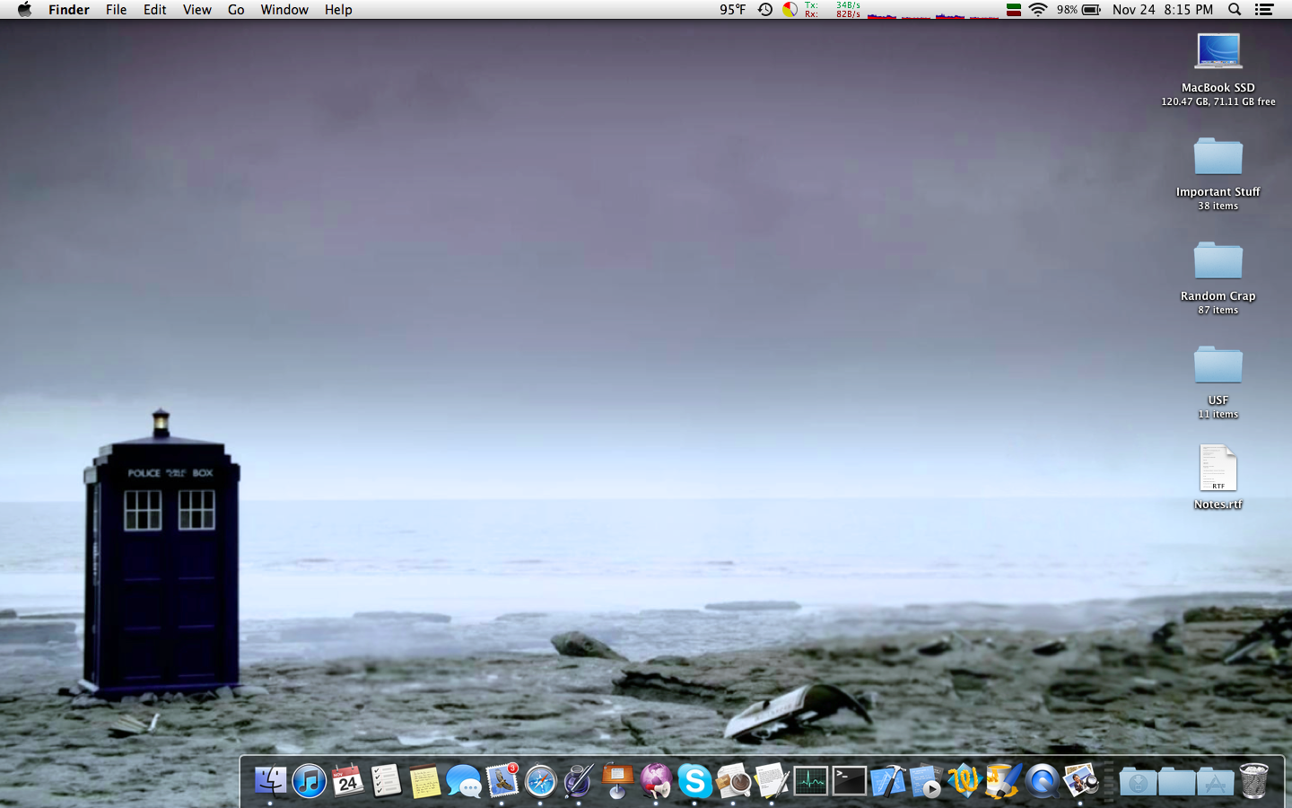The width and height of the screenshot is (1292, 808).
Task: Open the inkwell and quill app in Dock
Action: pyautogui.click(x=579, y=780)
